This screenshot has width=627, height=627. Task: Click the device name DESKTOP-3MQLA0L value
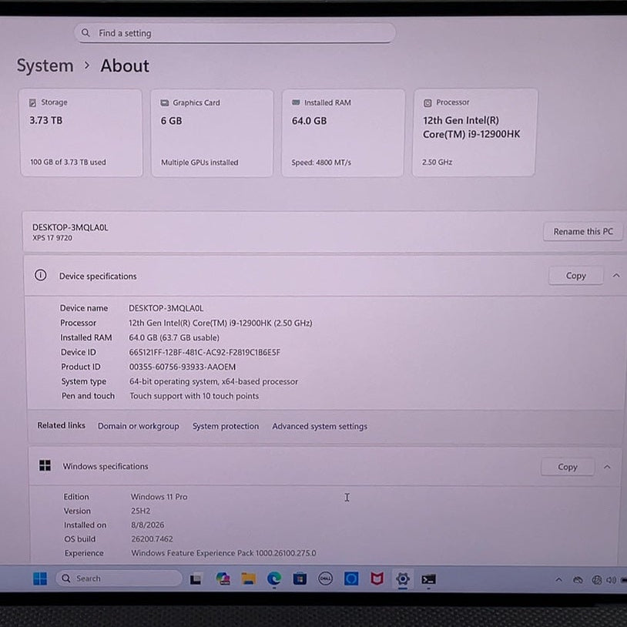point(166,308)
